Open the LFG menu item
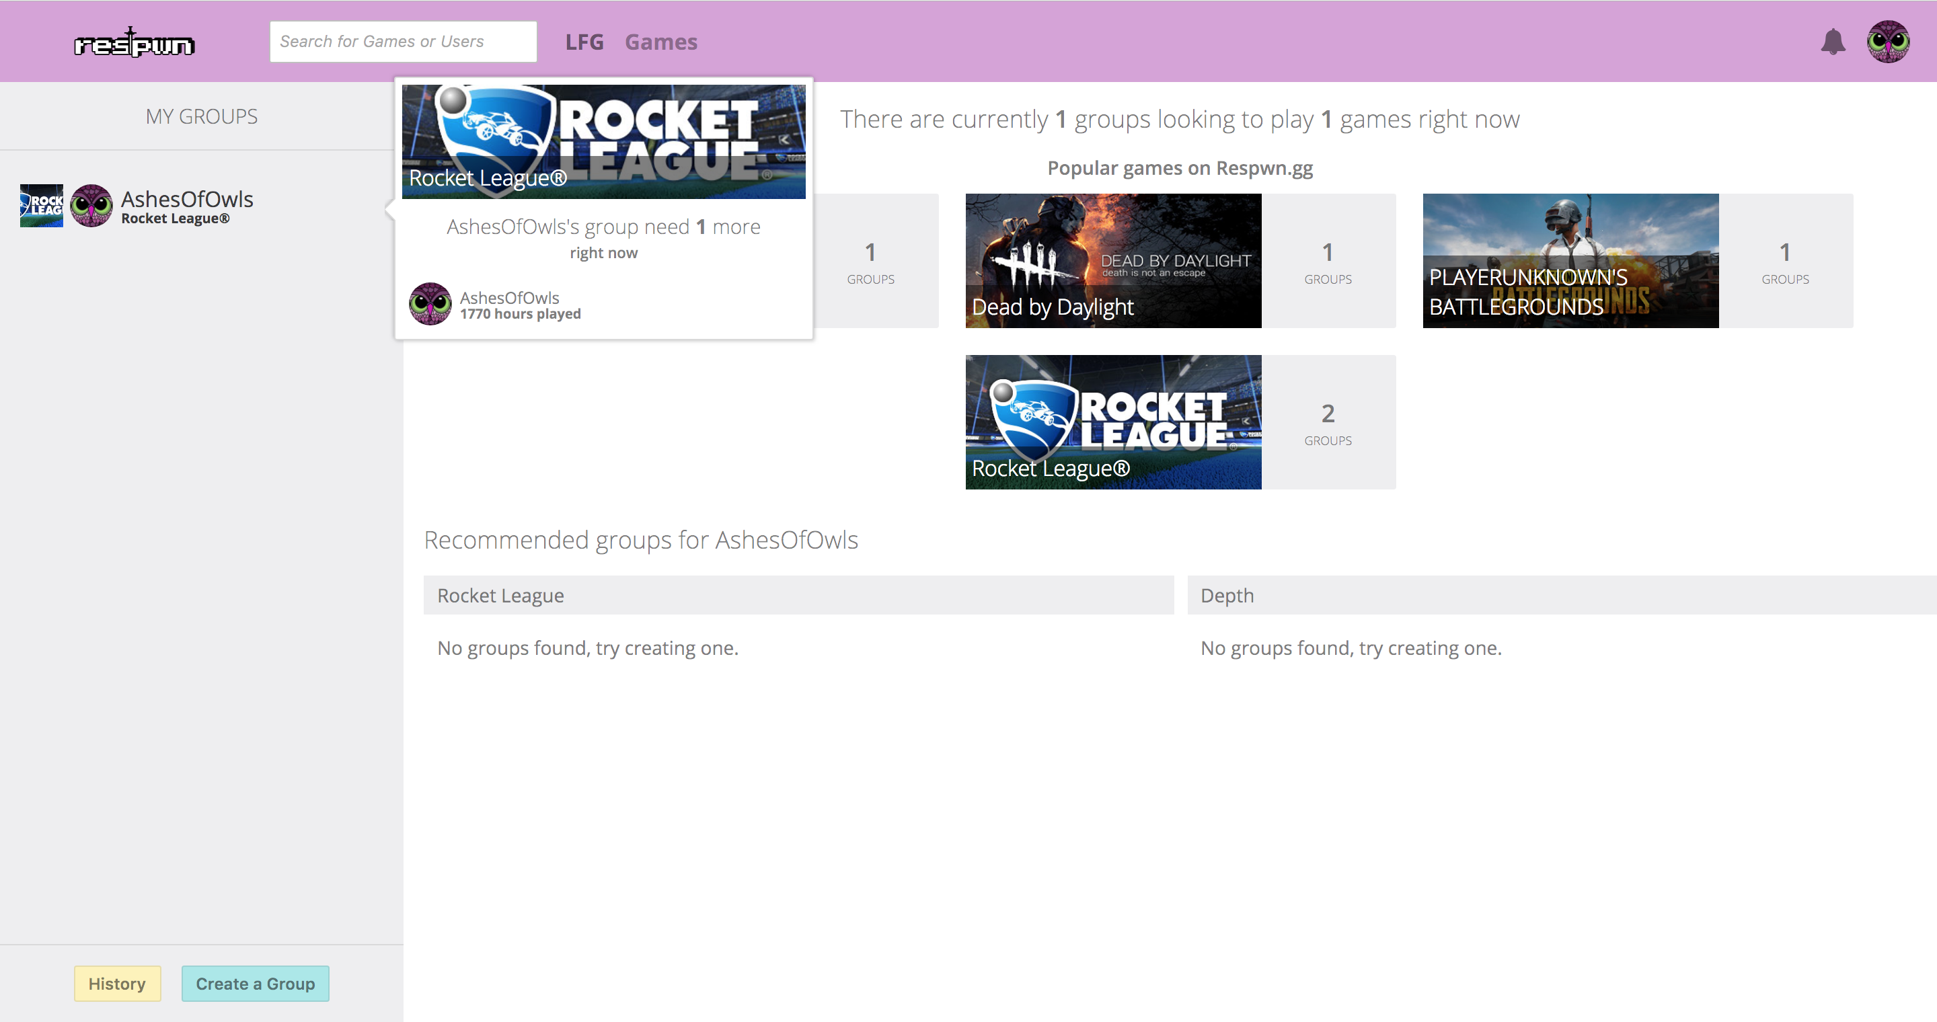1937x1022 pixels. pos(584,42)
